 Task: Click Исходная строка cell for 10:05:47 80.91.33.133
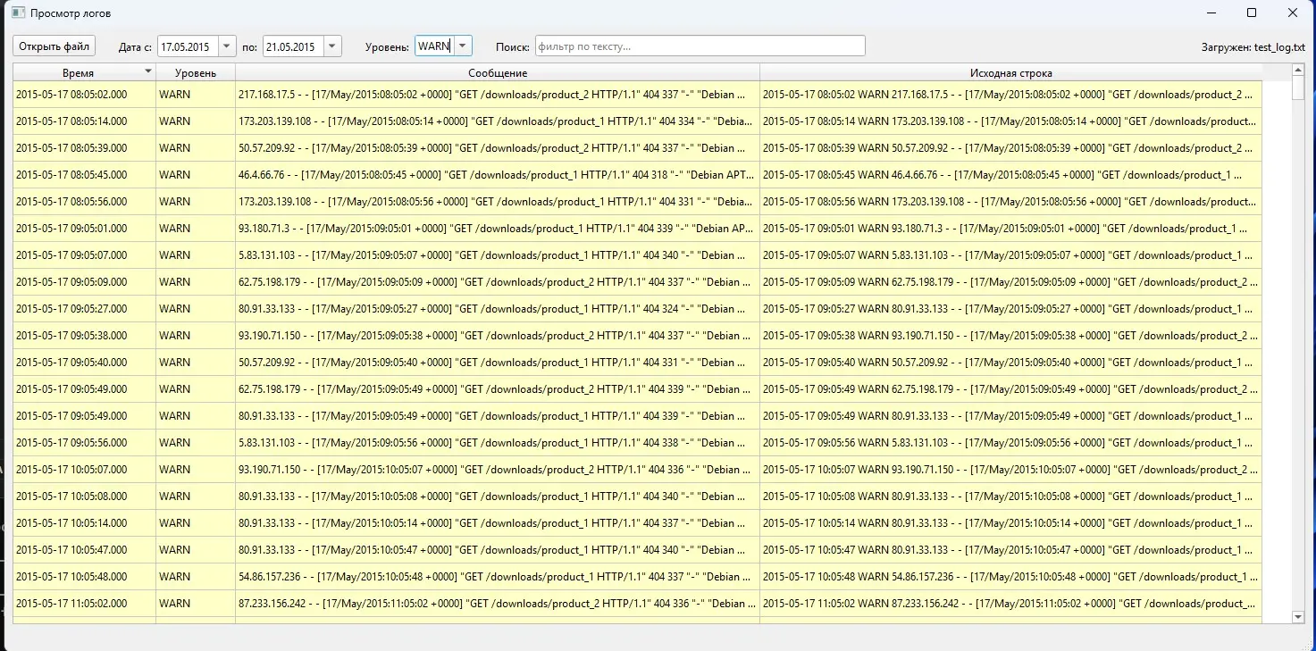1010,550
